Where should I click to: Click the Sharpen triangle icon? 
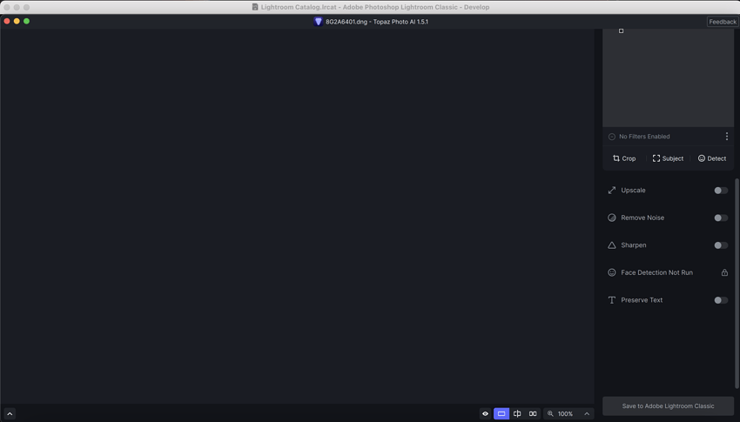click(x=612, y=245)
